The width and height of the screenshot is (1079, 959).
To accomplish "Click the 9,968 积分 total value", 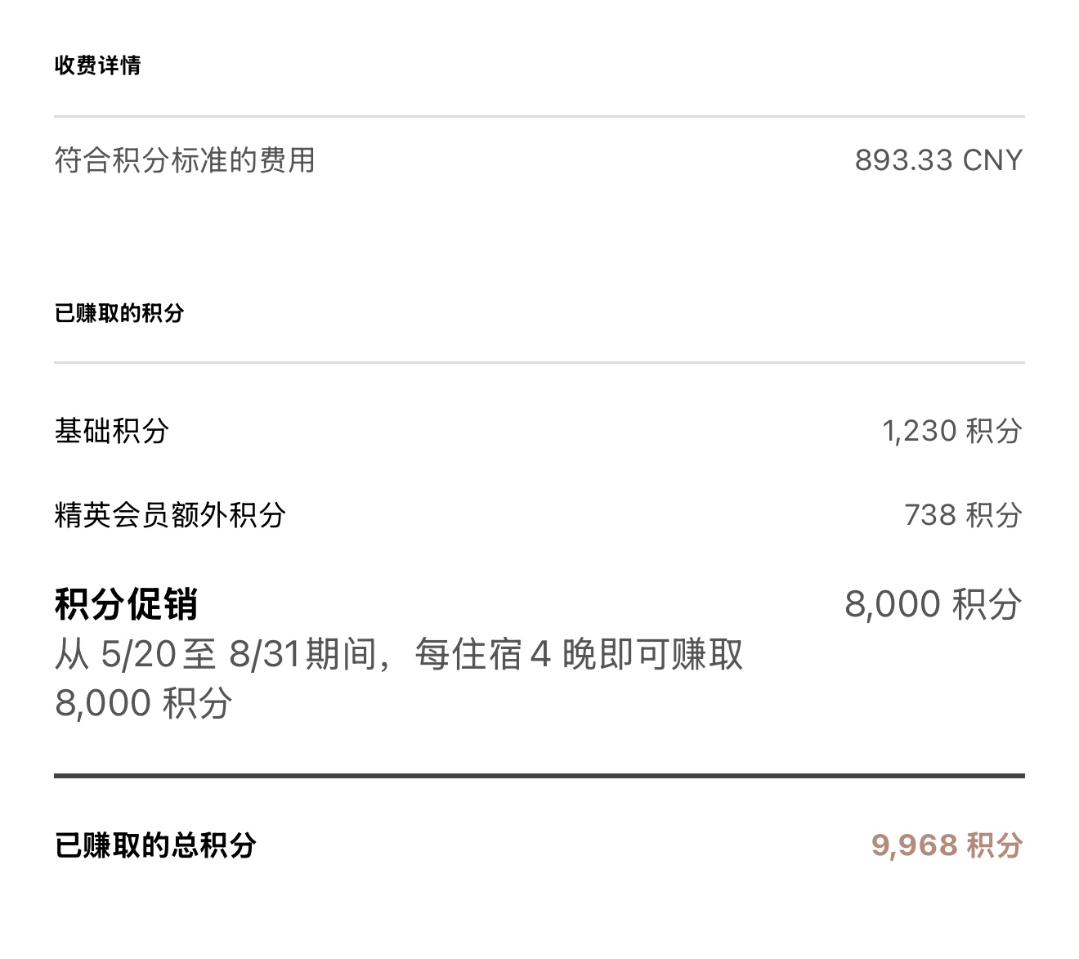I will coord(947,845).
